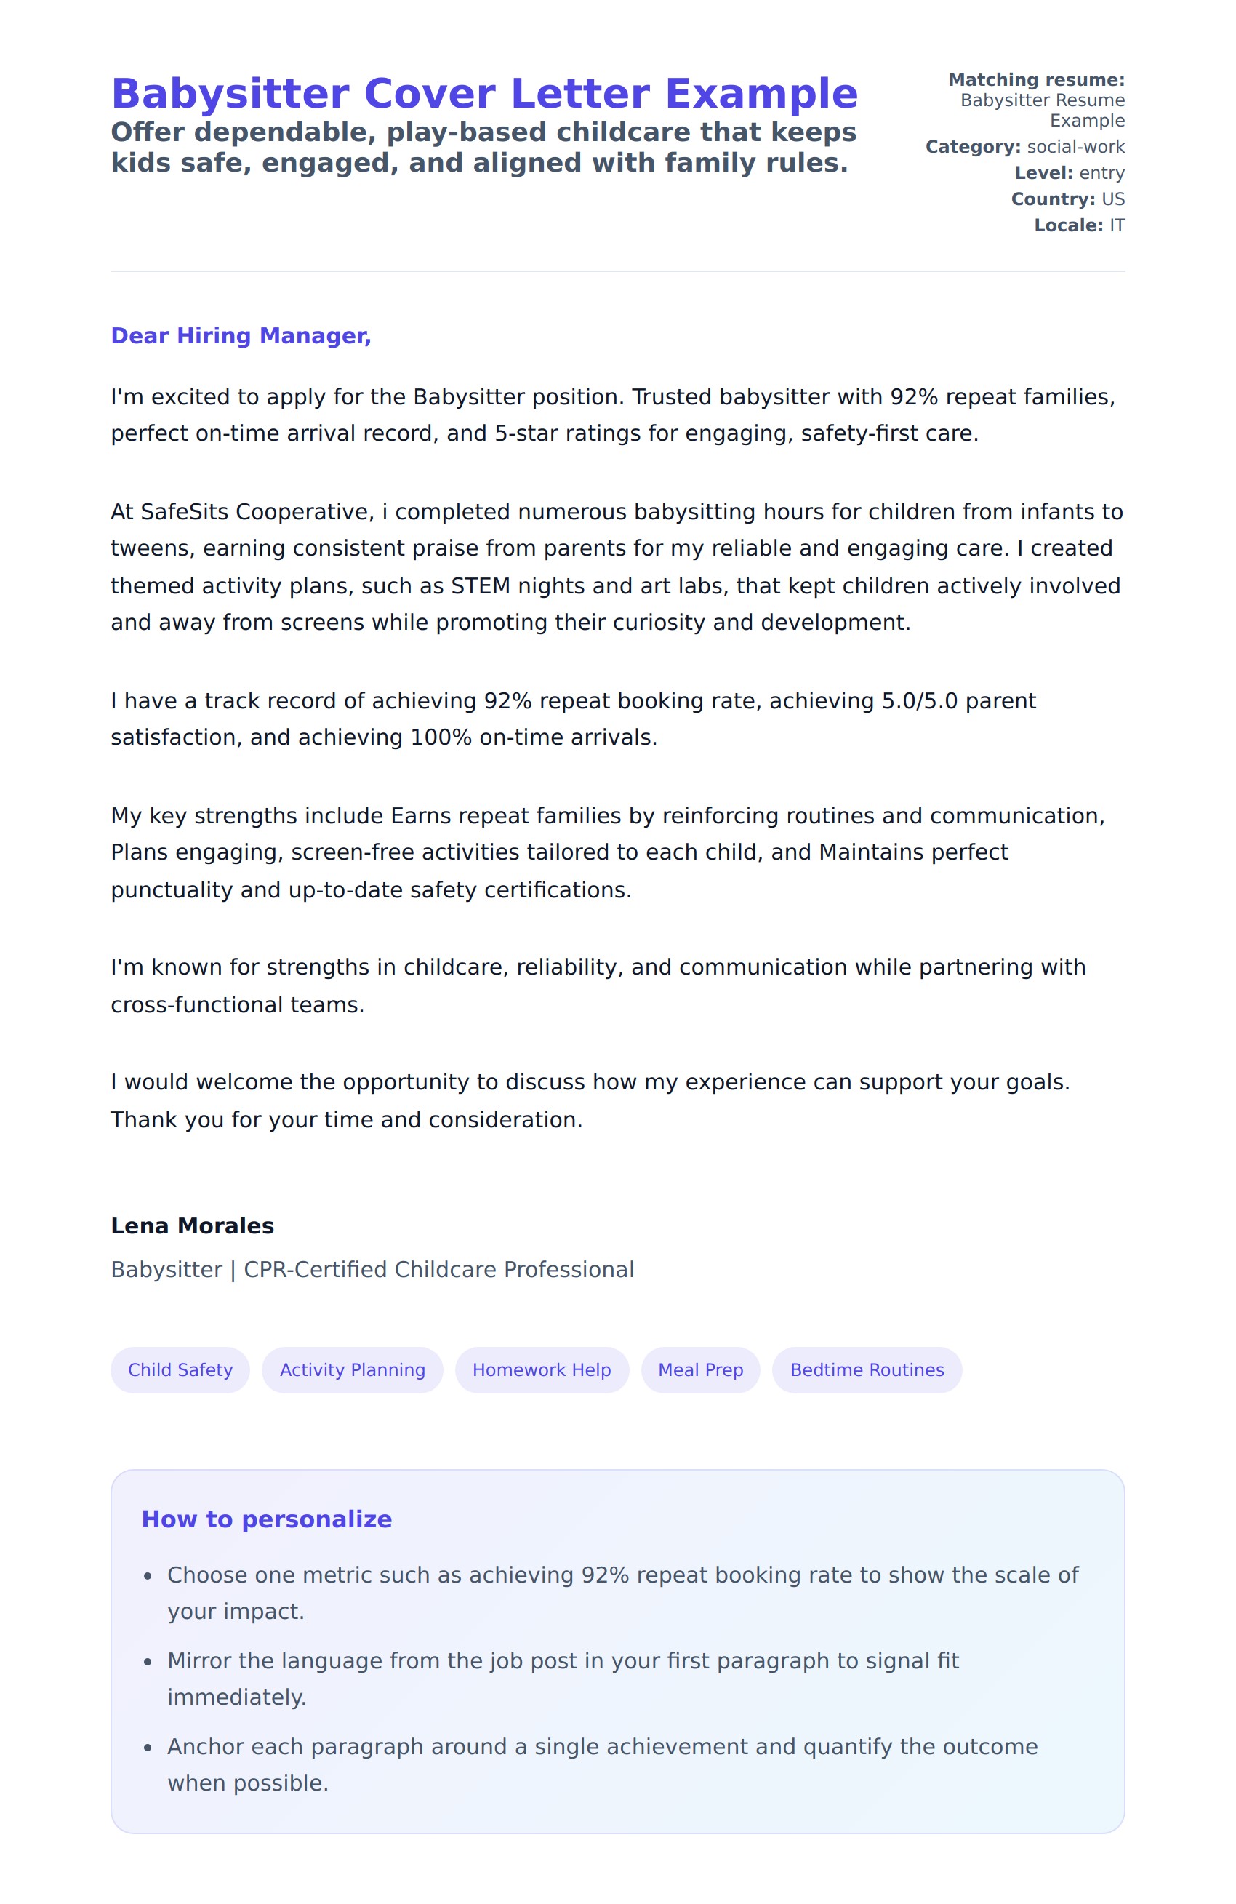The image size is (1236, 1904).
Task: Click the social-work category value
Action: [1075, 147]
